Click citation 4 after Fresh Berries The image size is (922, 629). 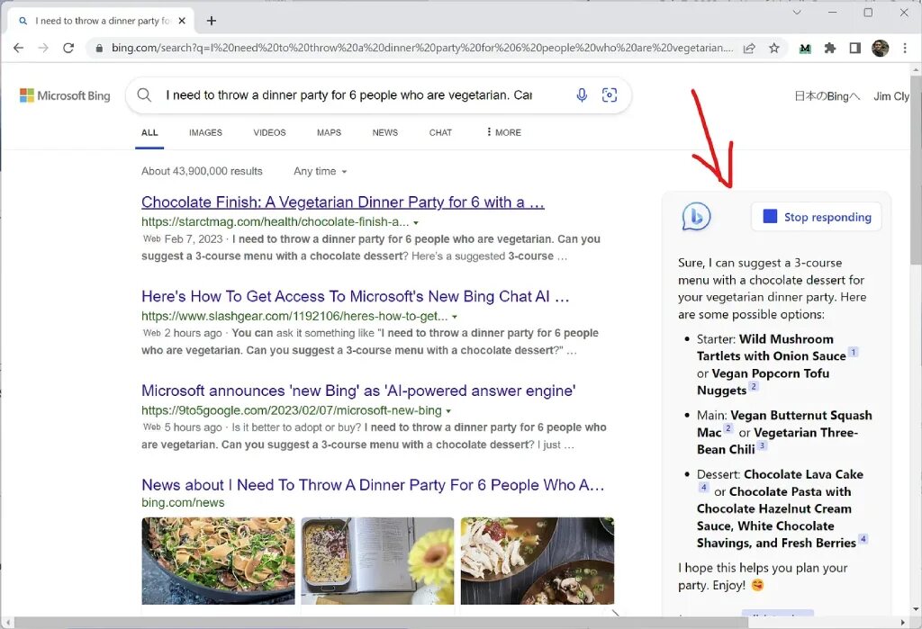(863, 538)
